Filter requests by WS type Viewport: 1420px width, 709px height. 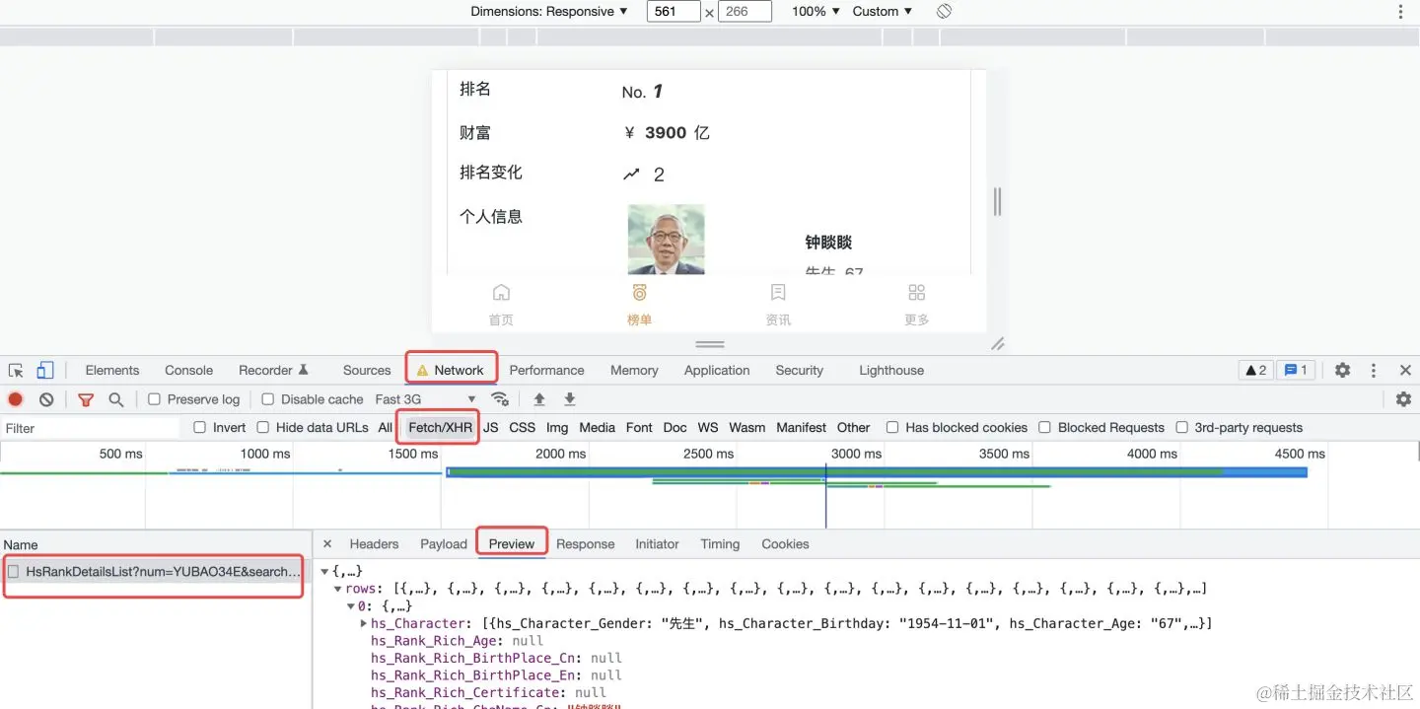(708, 427)
